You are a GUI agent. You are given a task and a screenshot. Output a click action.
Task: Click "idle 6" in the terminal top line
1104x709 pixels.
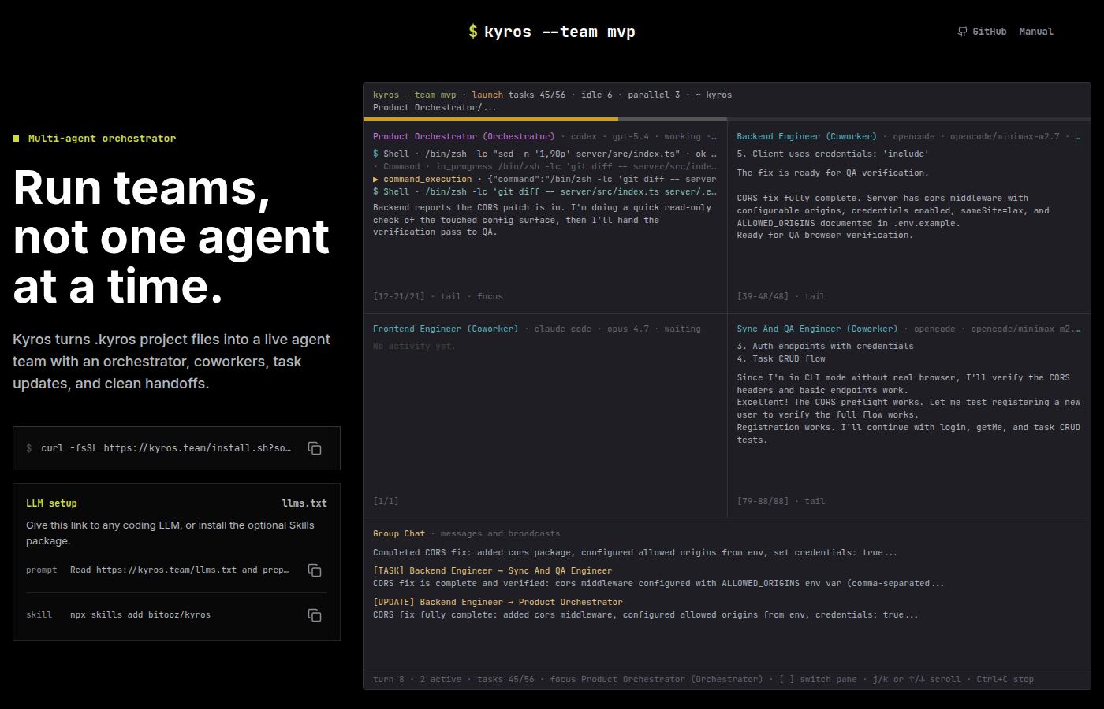pyautogui.click(x=596, y=95)
